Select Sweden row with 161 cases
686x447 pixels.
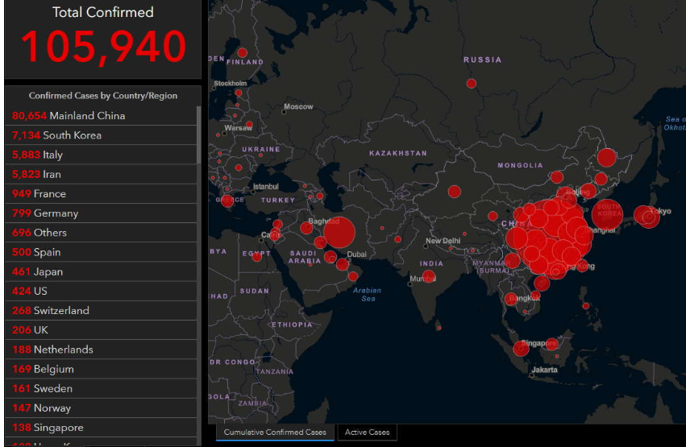101,388
